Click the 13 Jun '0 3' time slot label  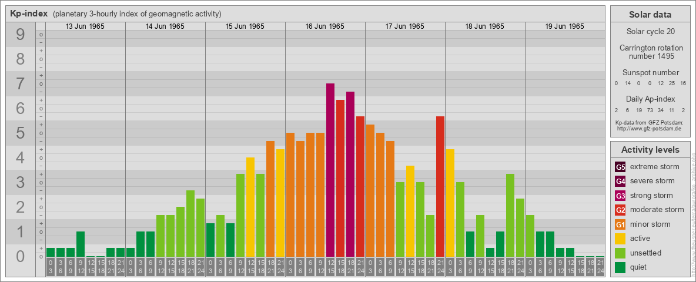(51, 267)
